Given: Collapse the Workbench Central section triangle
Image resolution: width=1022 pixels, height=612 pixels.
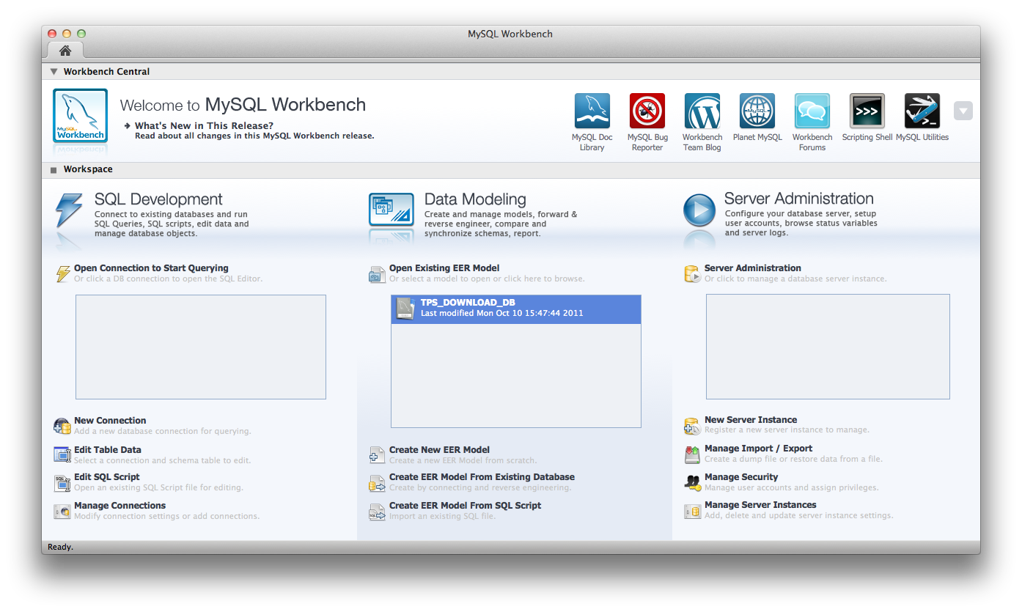Looking at the screenshot, I should [x=54, y=72].
